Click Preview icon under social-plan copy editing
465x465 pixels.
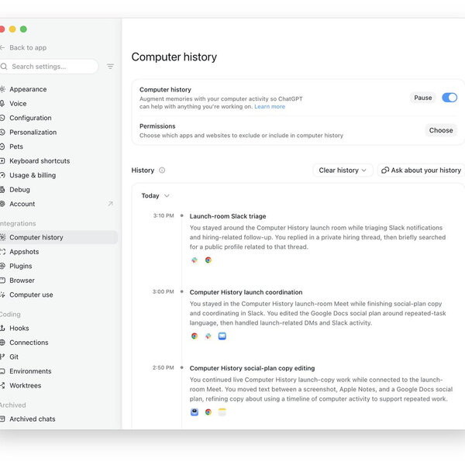195,412
